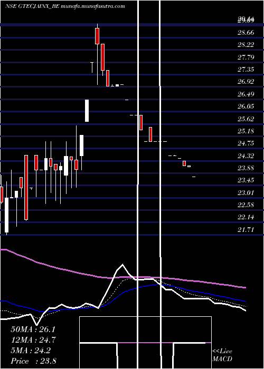Click the 5MA : 24.2 readout

31,351
